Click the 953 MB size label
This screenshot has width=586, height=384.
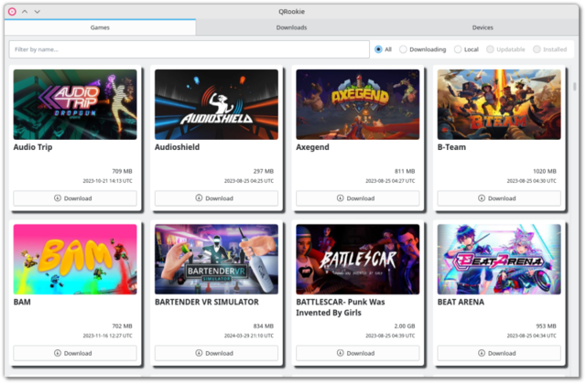tap(546, 326)
